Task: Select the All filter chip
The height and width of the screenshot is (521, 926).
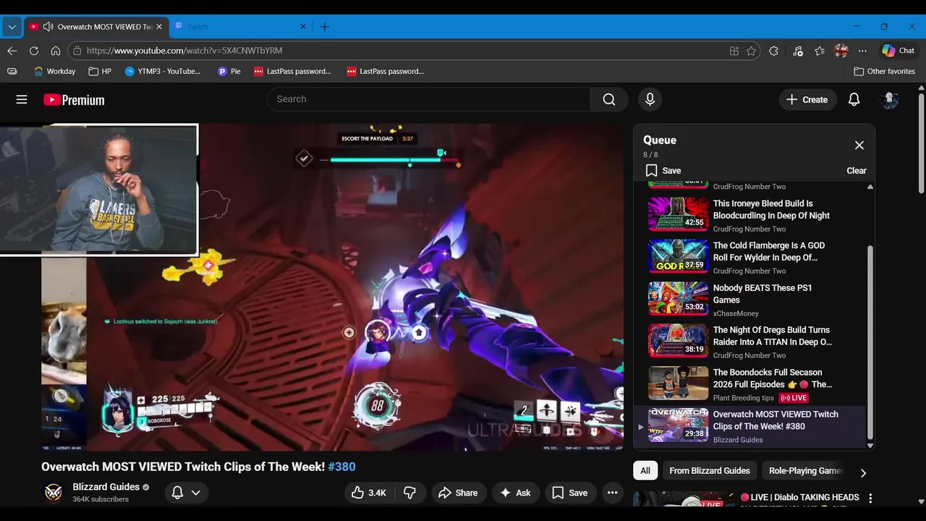Action: pos(645,470)
